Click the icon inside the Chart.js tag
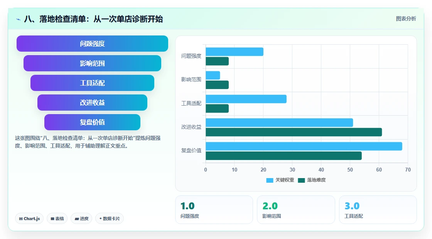The height and width of the screenshot is (239, 432). [21, 219]
